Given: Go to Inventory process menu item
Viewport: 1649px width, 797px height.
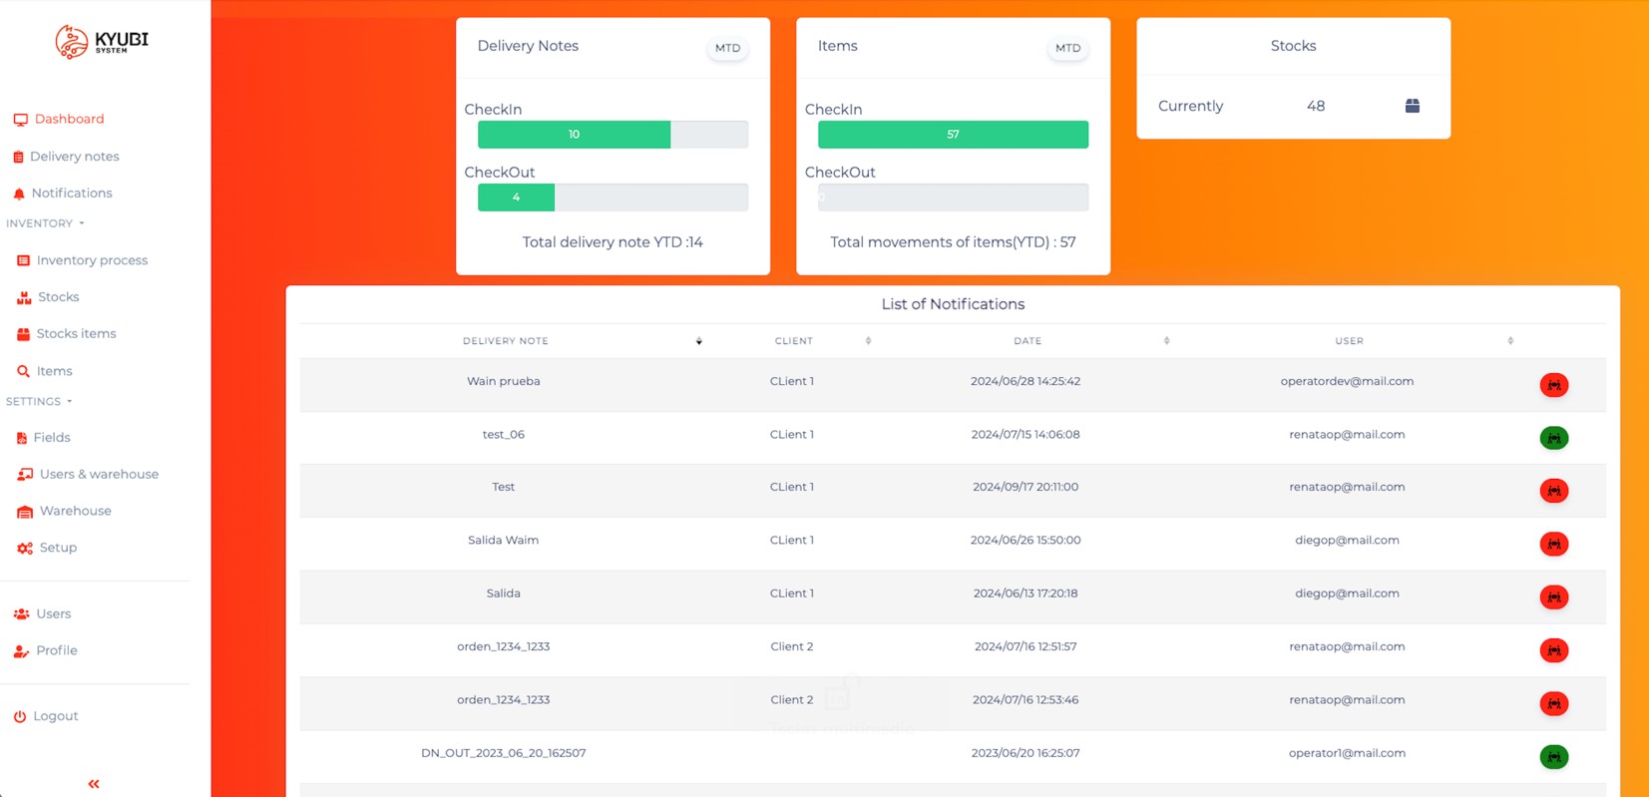Looking at the screenshot, I should click(x=92, y=260).
